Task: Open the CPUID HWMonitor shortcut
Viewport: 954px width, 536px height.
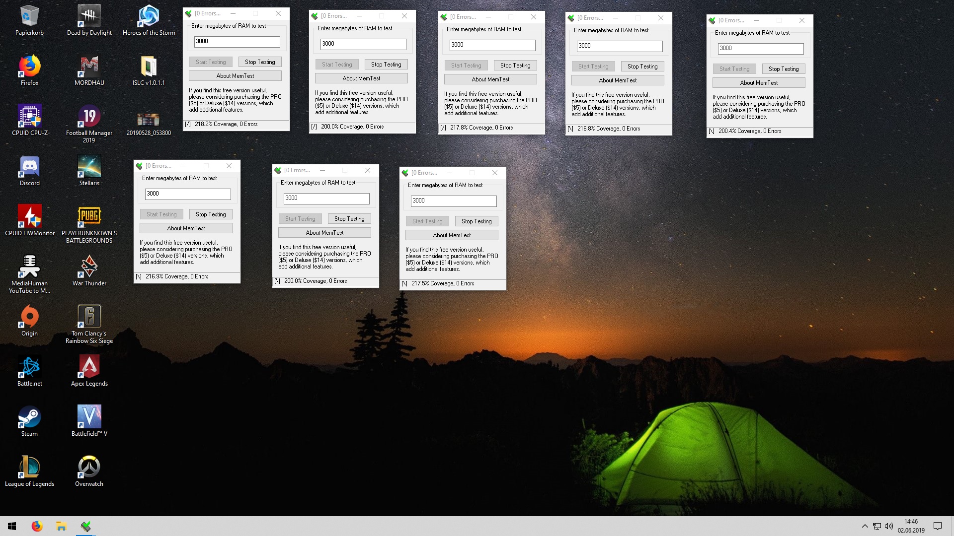Action: click(30, 217)
